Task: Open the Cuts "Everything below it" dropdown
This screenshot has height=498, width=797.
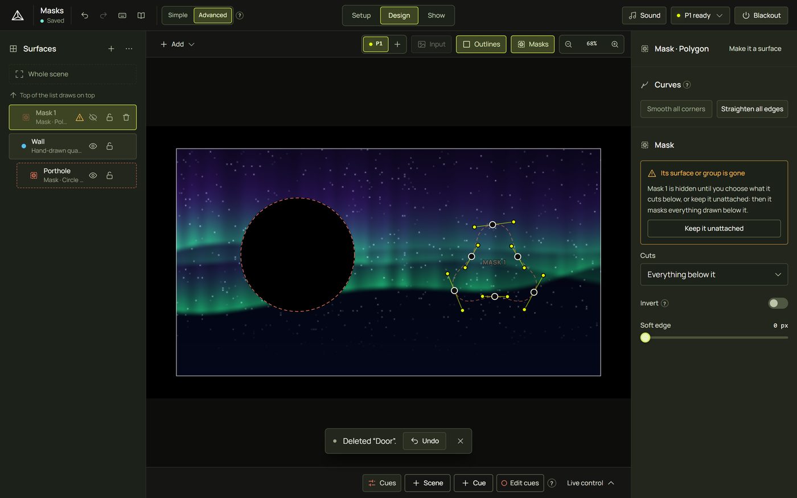Action: pyautogui.click(x=714, y=274)
